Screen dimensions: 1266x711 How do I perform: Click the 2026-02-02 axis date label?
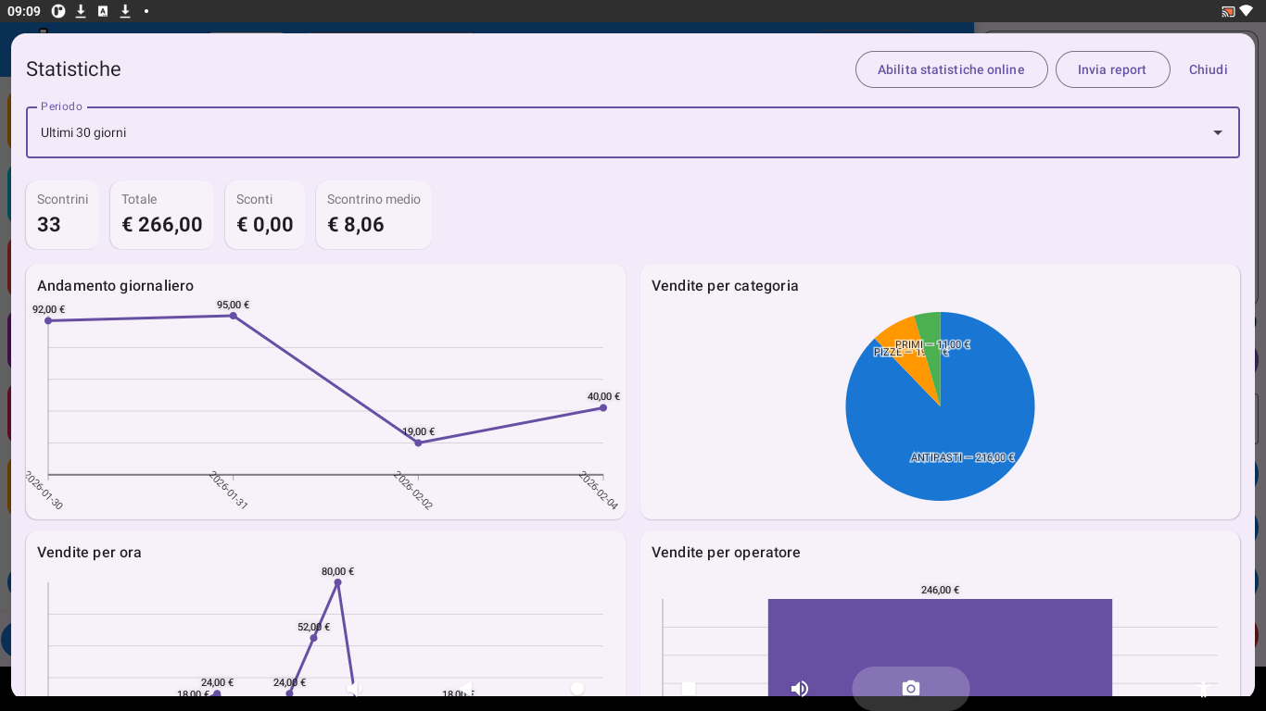pyautogui.click(x=413, y=491)
